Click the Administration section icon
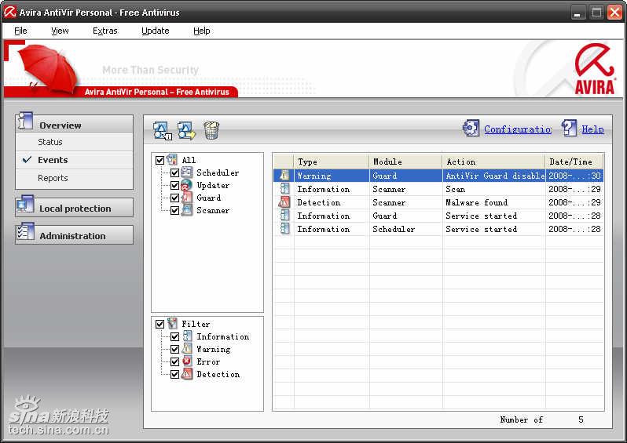 coord(25,234)
